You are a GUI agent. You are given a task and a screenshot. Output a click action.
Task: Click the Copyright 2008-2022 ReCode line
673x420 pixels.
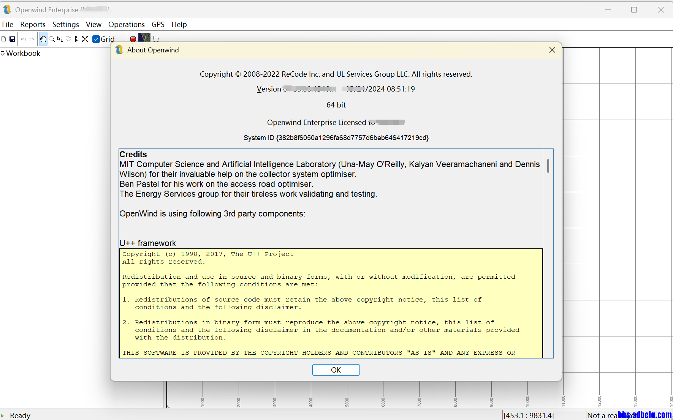coord(336,74)
